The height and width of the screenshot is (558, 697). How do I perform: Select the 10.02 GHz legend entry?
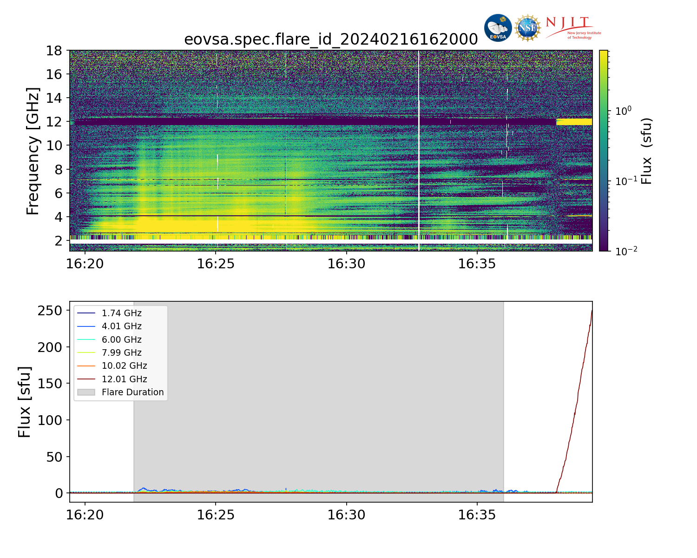tap(124, 366)
